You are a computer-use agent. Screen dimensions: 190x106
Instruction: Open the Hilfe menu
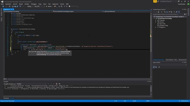[x=67, y=4]
